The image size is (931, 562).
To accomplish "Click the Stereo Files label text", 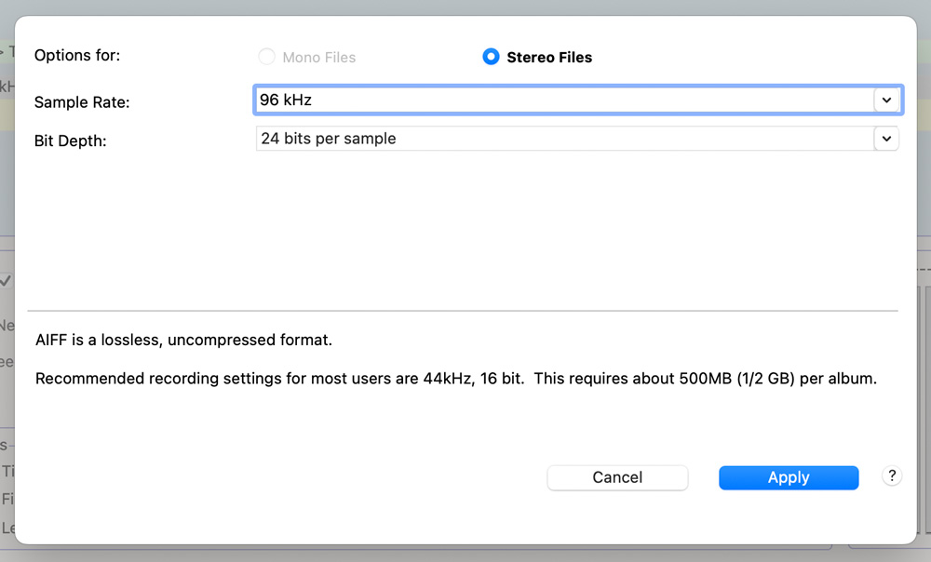I will click(x=549, y=58).
